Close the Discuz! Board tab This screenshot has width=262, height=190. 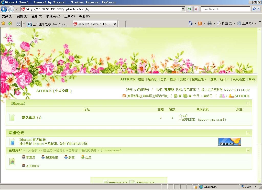click(x=115, y=24)
